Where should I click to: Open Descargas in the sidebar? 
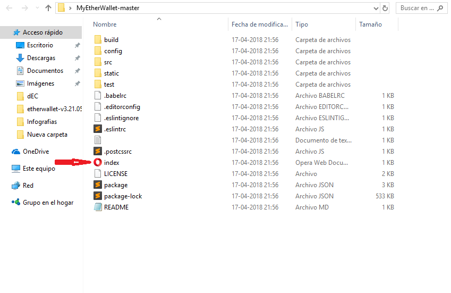(x=41, y=58)
